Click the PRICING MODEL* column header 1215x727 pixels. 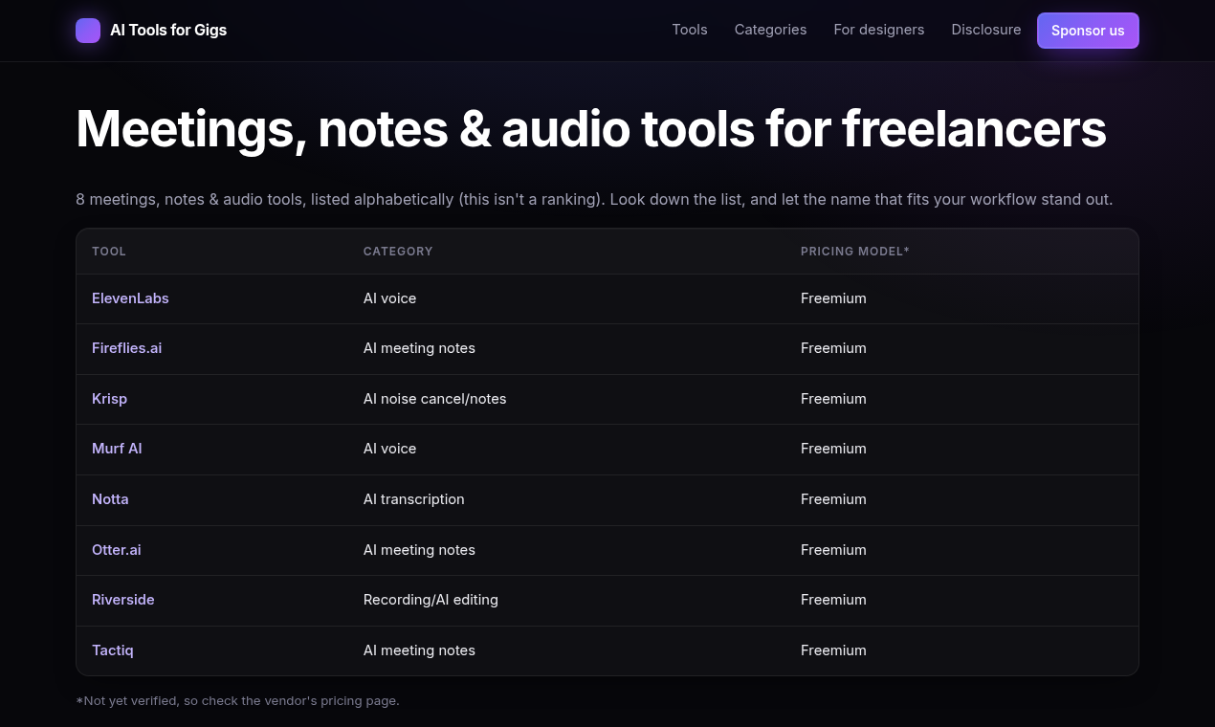[x=855, y=252]
